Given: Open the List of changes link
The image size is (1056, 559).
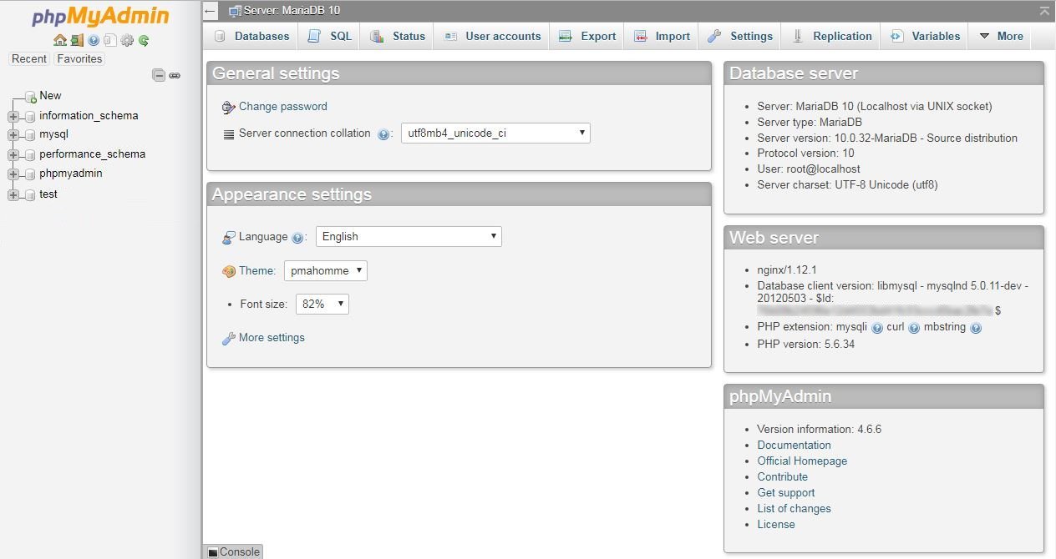Looking at the screenshot, I should (795, 509).
